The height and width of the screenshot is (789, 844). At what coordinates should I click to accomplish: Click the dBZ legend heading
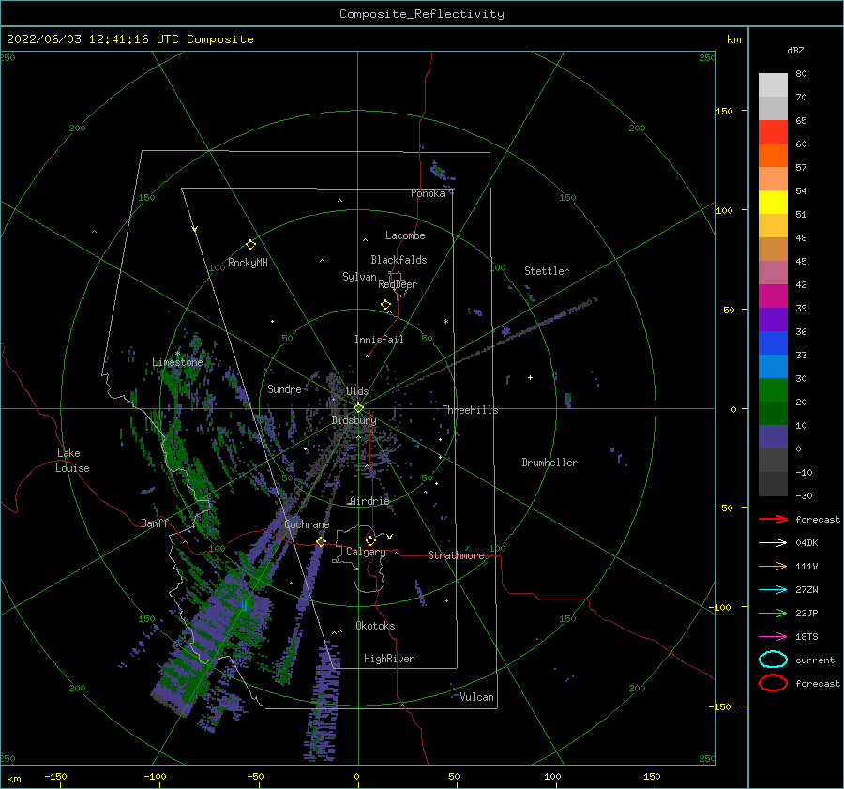tap(795, 50)
